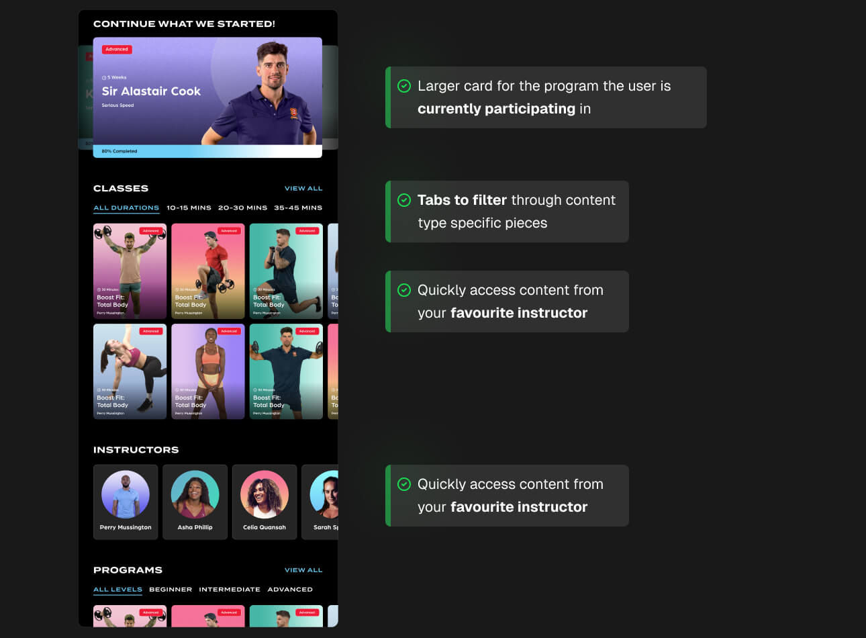Filter programs by Advanced level tab
866x638 pixels.
coord(290,590)
